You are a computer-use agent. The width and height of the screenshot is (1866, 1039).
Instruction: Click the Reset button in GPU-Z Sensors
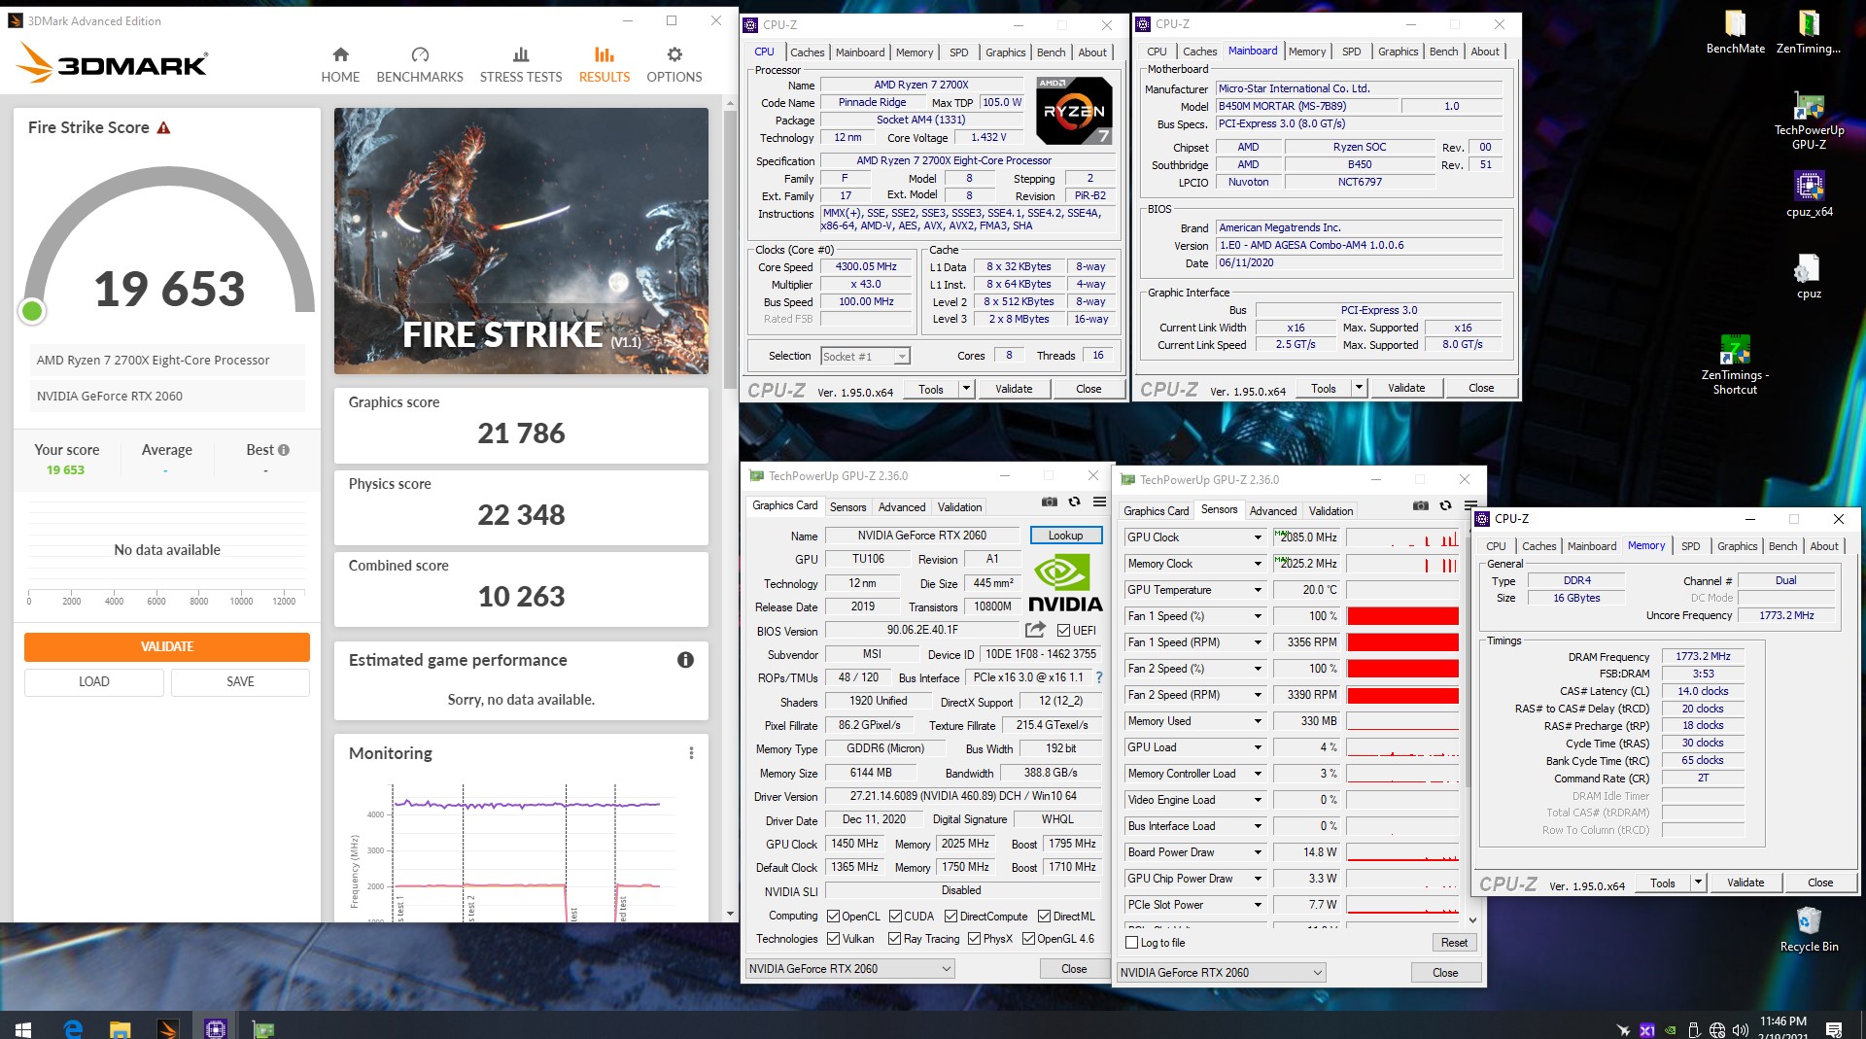[1454, 943]
